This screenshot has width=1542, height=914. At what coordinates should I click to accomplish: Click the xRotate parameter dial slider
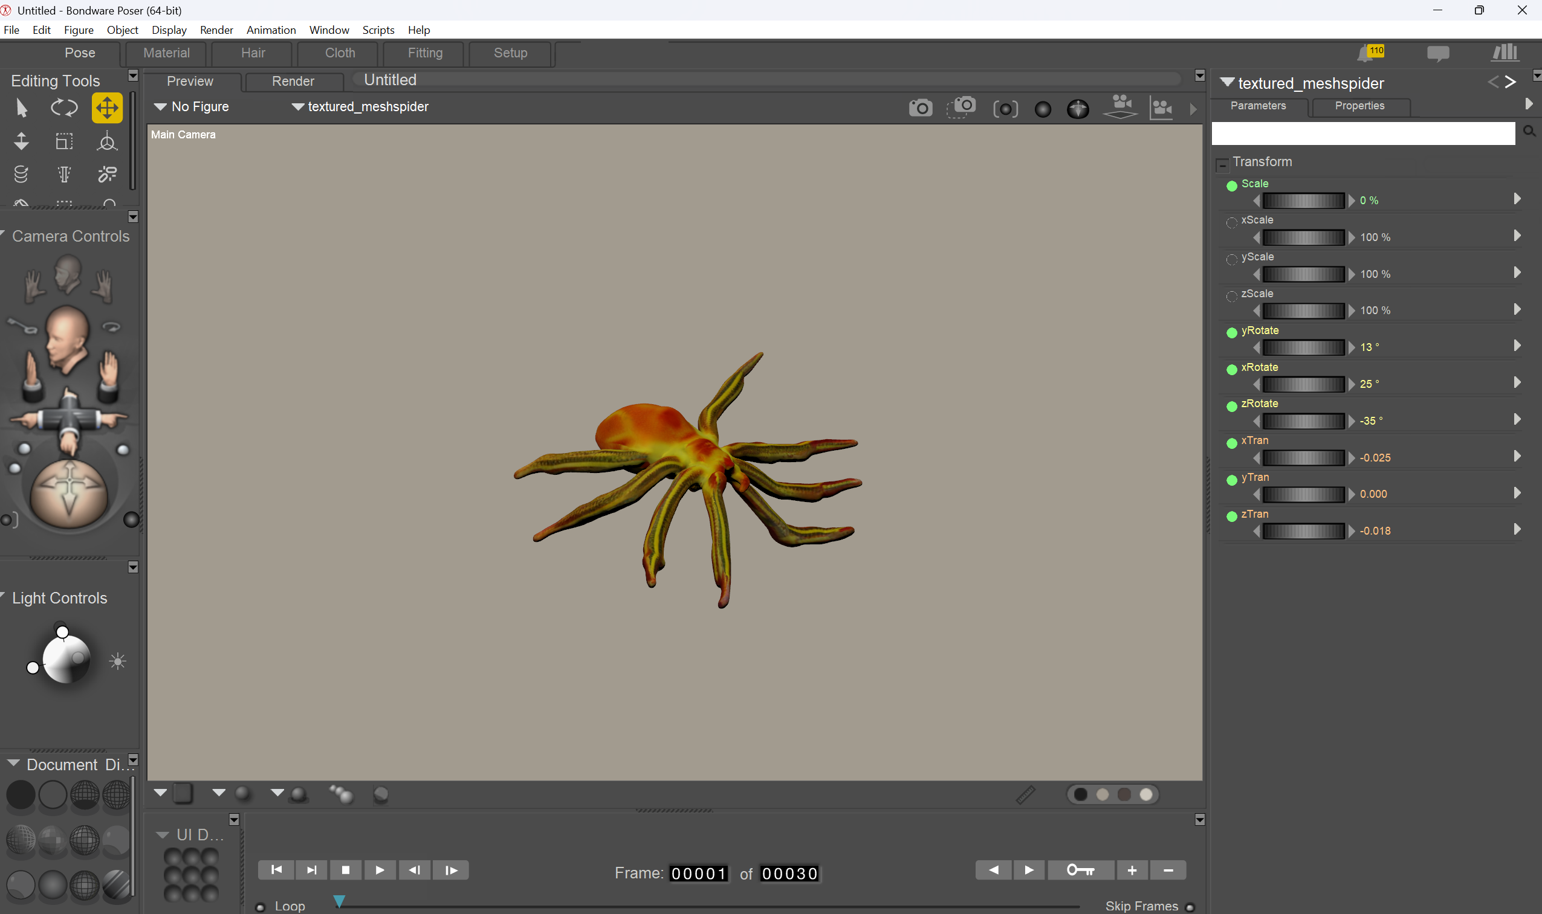coord(1303,384)
